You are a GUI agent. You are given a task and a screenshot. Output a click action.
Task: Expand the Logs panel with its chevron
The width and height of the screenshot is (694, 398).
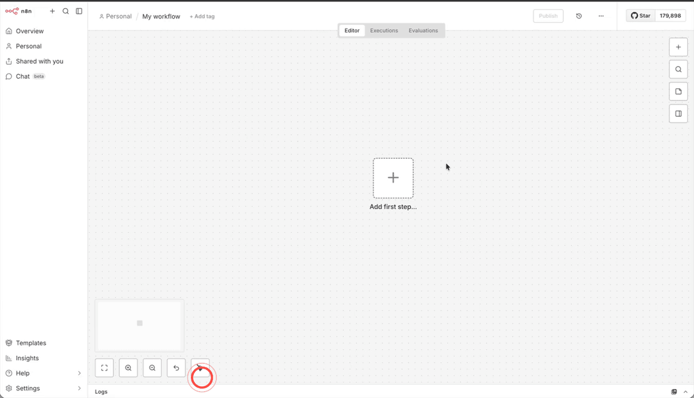tap(686, 391)
